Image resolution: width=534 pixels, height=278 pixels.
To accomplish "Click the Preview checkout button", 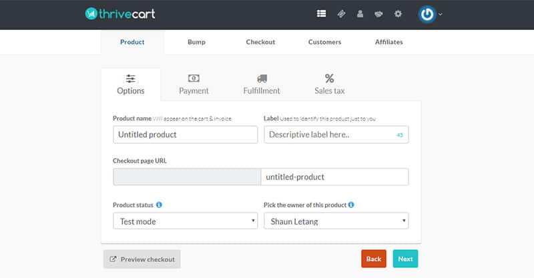I will coord(142,259).
